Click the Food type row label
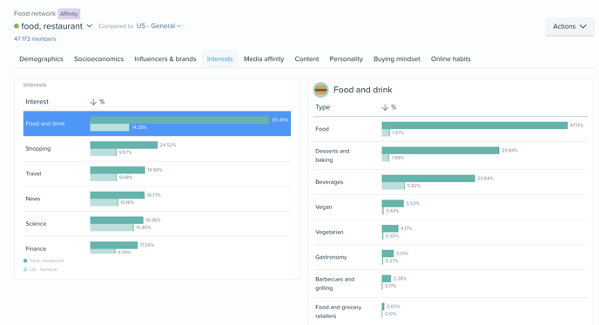This screenshot has width=599, height=325. click(x=322, y=129)
